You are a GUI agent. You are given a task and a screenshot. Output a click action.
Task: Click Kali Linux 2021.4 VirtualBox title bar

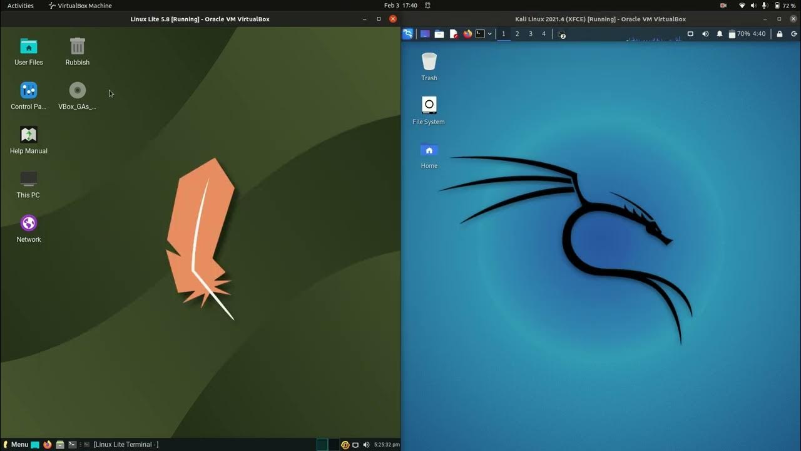click(x=600, y=19)
